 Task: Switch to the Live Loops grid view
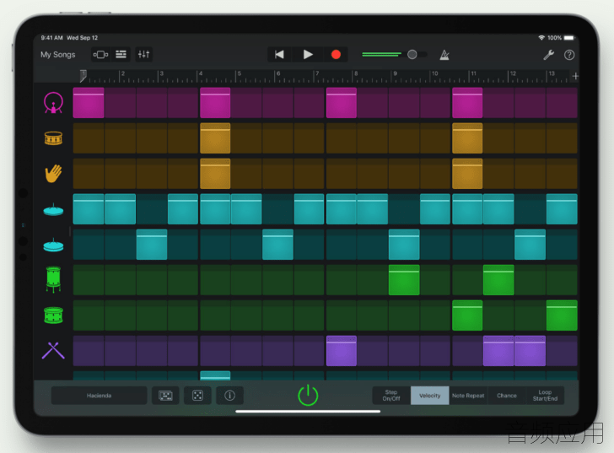[x=100, y=55]
